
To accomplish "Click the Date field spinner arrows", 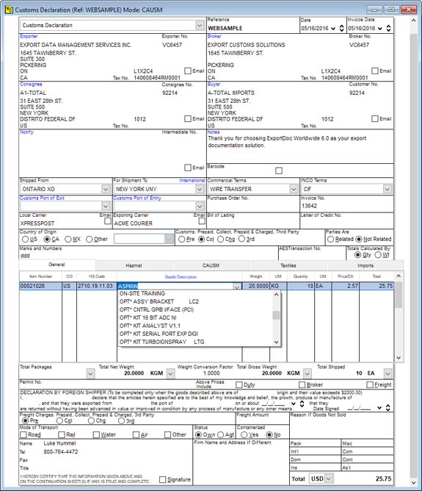I will (342, 28).
